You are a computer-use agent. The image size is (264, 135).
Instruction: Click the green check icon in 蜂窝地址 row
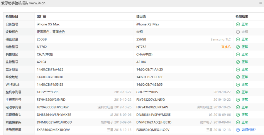click(238, 77)
